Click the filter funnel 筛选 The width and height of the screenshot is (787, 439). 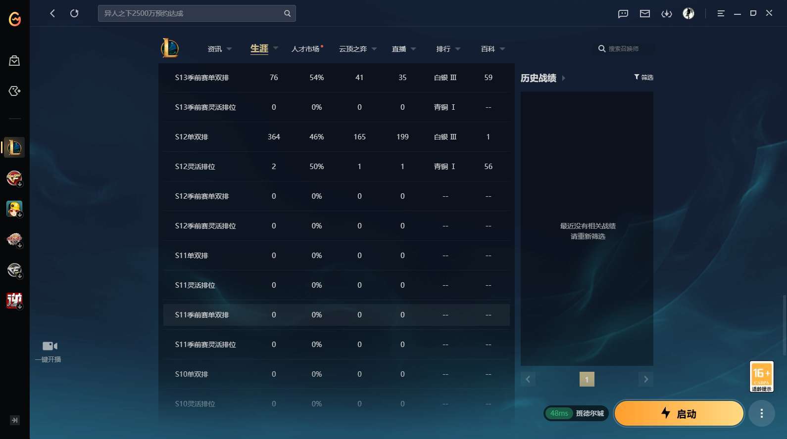[643, 77]
